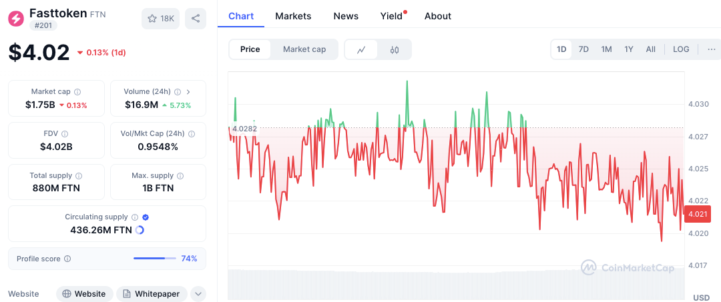Select the 7D time range
Screen dimensions: 721x302
coord(583,49)
